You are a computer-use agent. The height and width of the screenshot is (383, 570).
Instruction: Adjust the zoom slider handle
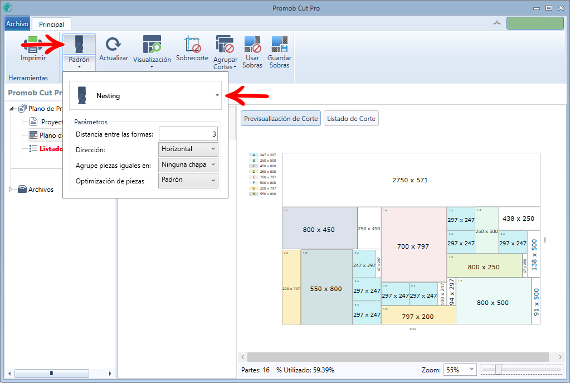(x=498, y=370)
